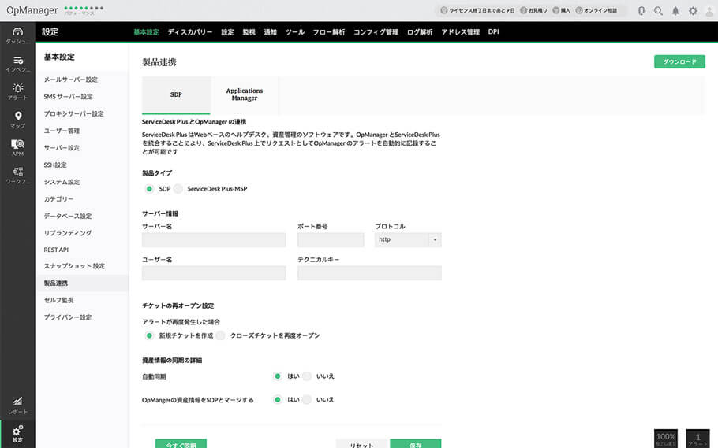The height and width of the screenshot is (448, 718).
Task: Select いいえ for merging asset info to SDP
Action: tap(307, 399)
